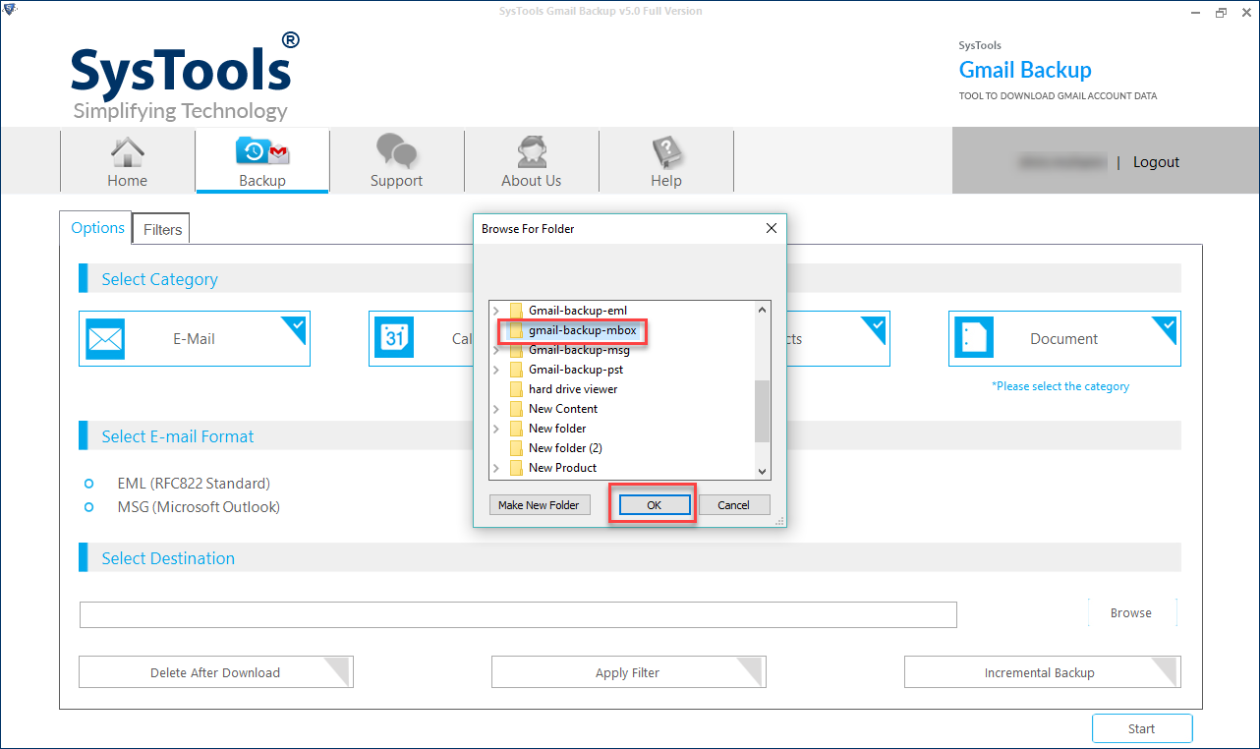Viewport: 1260px width, 749px height.
Task: Click Cancel in Browse For Folder dialog
Action: click(734, 505)
